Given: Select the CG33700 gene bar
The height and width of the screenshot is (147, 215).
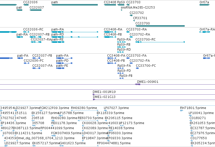Looking at the screenshot, I should point(160,26).
